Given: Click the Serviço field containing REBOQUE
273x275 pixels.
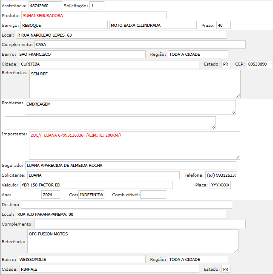Looking at the screenshot, I should (63, 25).
